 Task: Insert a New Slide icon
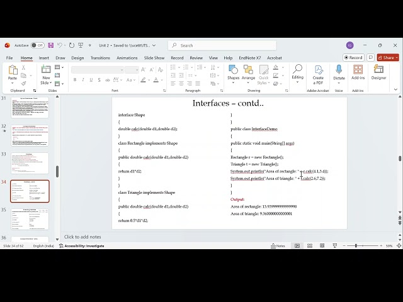pyautogui.click(x=46, y=69)
